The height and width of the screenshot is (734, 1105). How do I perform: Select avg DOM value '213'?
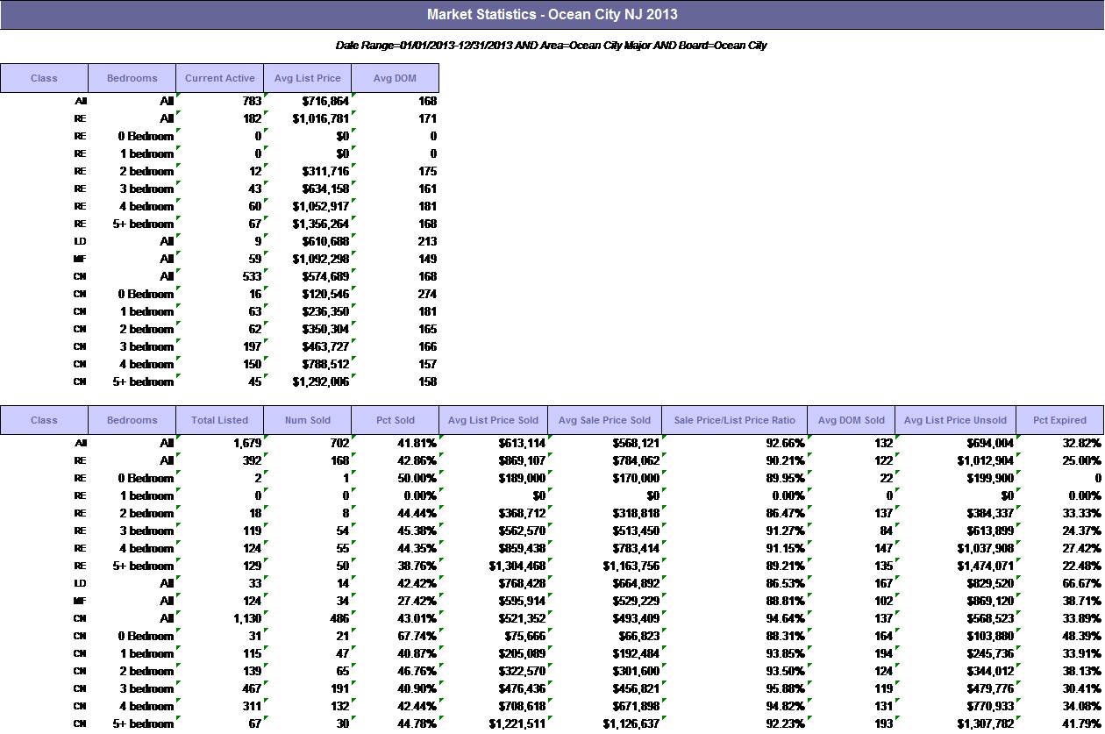[x=427, y=241]
